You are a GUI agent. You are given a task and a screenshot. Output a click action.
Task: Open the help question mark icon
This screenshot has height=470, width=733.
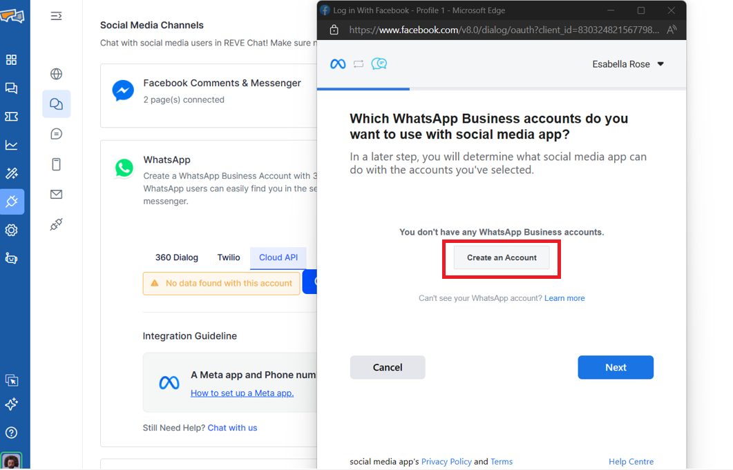click(x=11, y=433)
